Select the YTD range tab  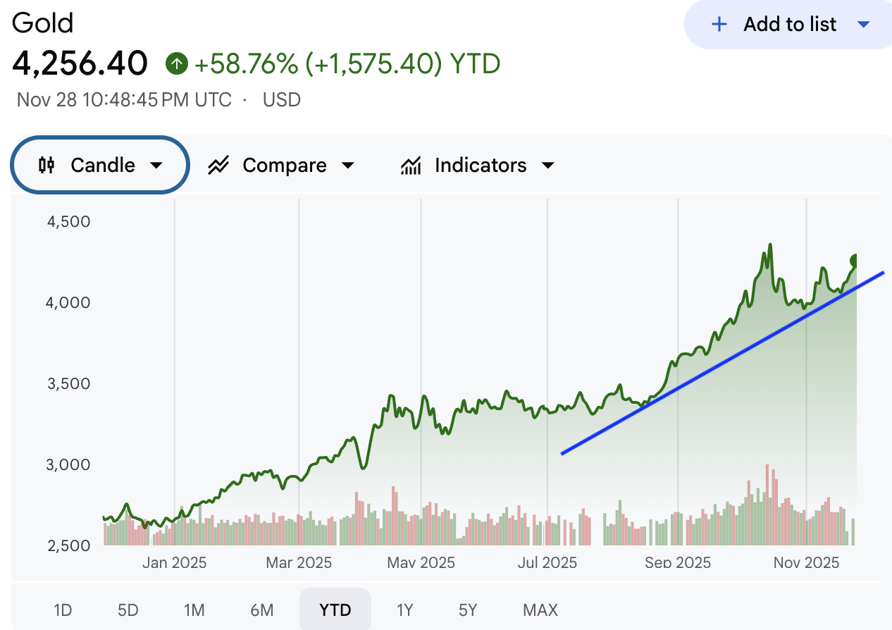tap(335, 610)
